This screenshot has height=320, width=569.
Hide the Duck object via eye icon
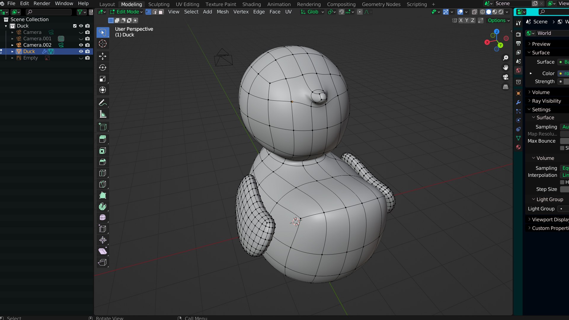tap(81, 51)
